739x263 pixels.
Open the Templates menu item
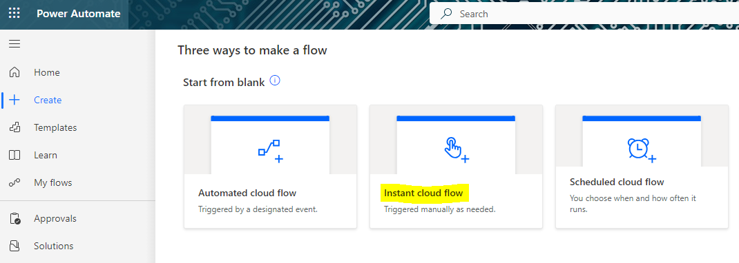(x=55, y=128)
